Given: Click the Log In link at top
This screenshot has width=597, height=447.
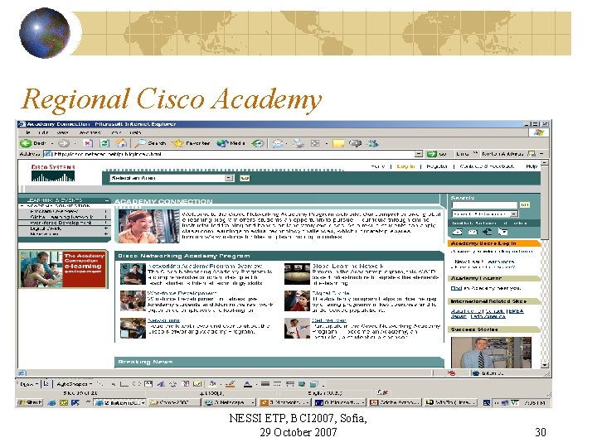Looking at the screenshot, I should click(x=405, y=166).
